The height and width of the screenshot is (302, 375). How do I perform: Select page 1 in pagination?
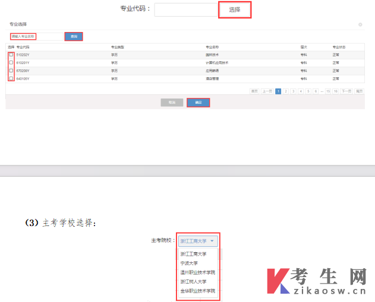tap(278, 91)
